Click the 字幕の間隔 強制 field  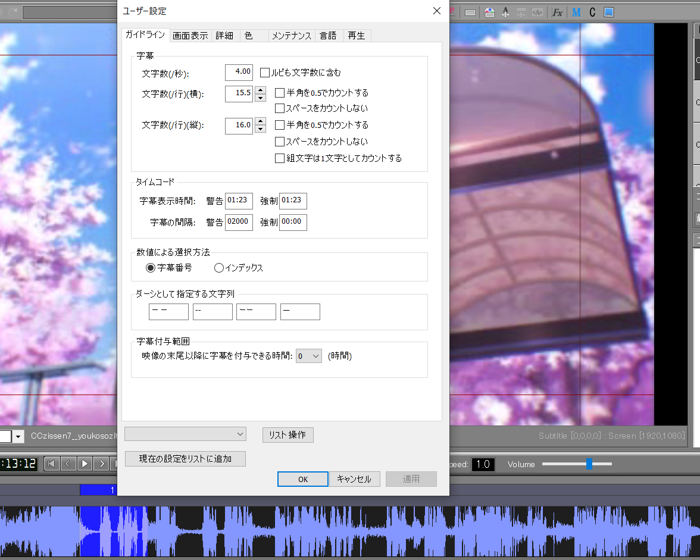coord(293,222)
